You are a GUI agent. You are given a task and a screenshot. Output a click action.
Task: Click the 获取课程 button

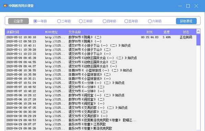[186, 21]
